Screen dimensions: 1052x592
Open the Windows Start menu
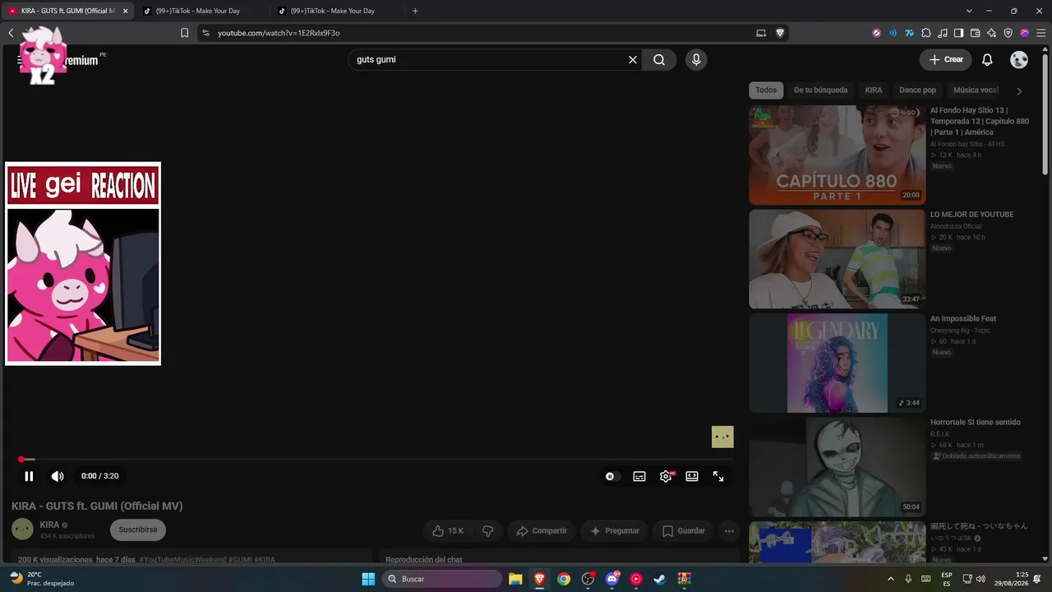[368, 579]
